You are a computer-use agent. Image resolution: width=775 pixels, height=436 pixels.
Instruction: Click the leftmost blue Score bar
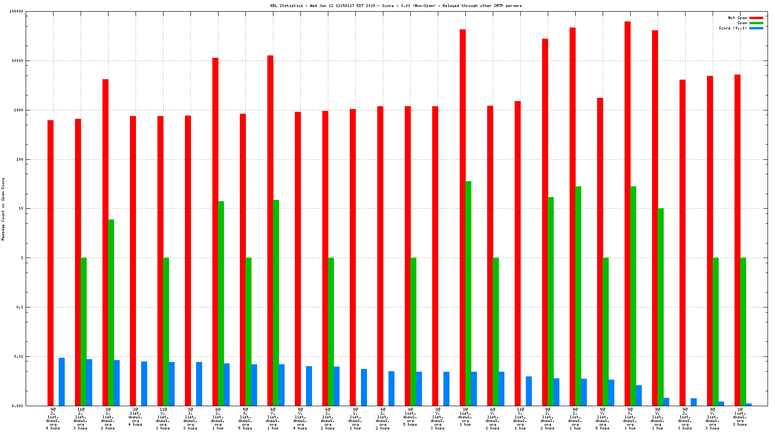coord(61,381)
